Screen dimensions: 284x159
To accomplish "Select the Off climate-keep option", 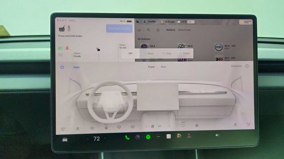I will pyautogui.click(x=130, y=53).
